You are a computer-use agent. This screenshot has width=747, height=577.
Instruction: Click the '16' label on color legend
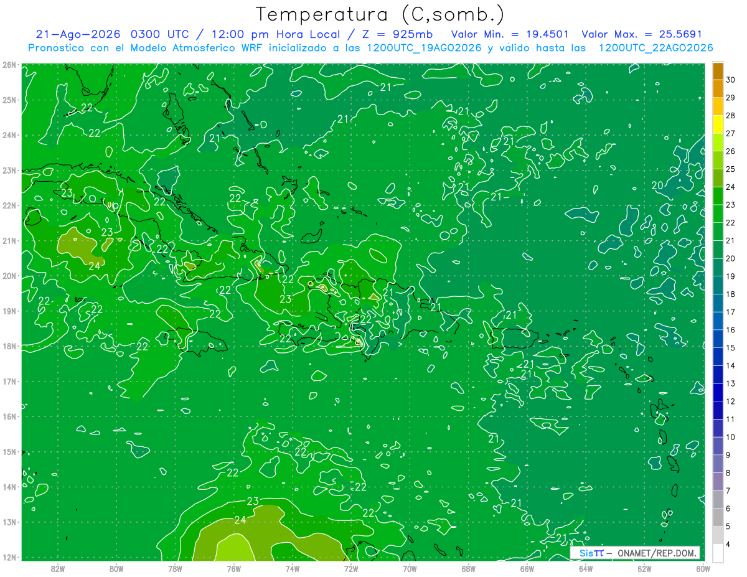pyautogui.click(x=730, y=330)
